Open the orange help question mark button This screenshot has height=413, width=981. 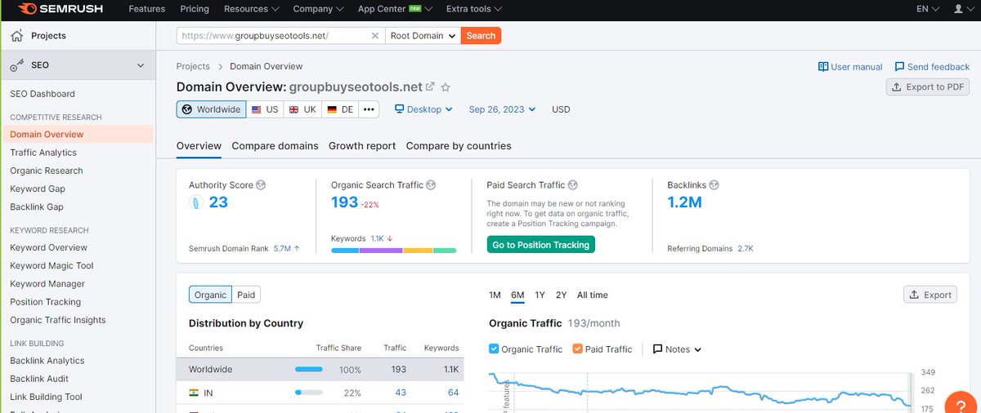pyautogui.click(x=961, y=405)
